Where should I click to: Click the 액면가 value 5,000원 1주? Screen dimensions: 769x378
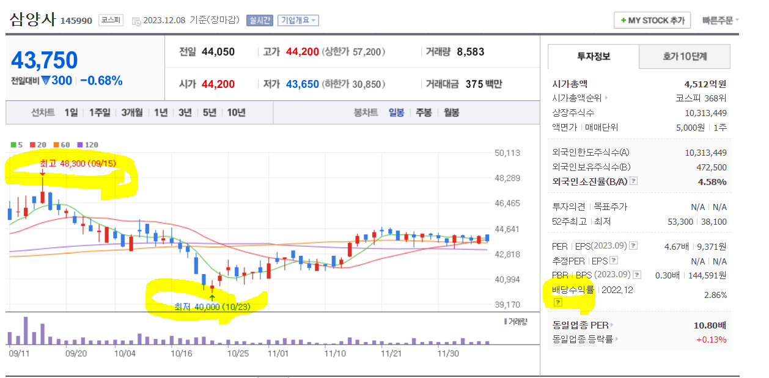[x=701, y=128]
